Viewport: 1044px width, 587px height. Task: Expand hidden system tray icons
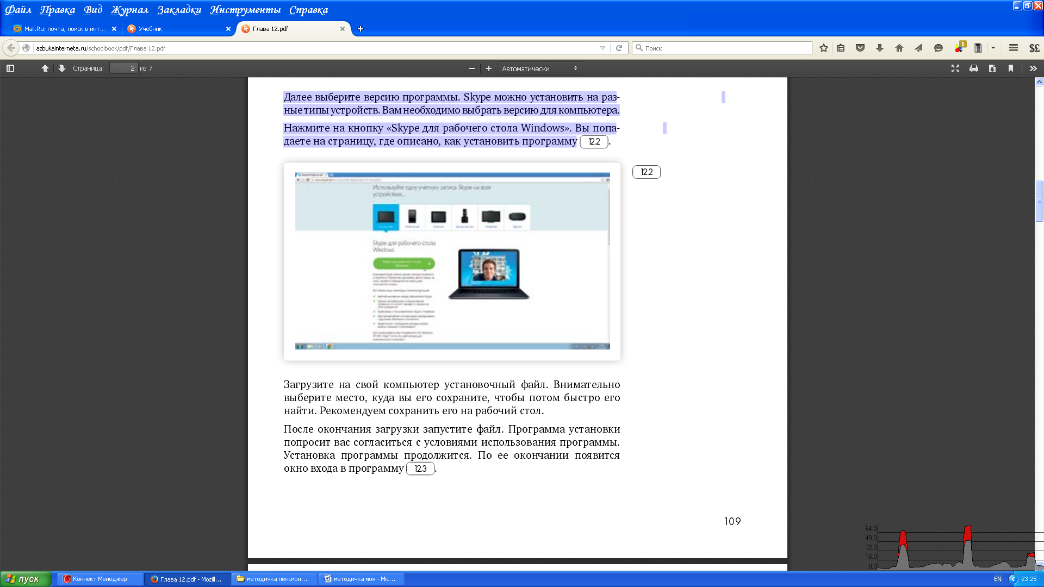click(1013, 579)
